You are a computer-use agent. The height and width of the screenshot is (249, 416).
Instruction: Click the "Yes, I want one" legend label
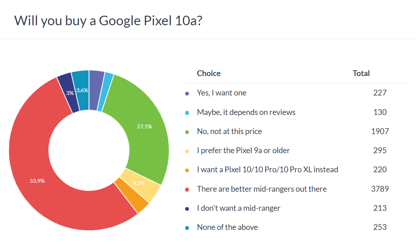(222, 93)
